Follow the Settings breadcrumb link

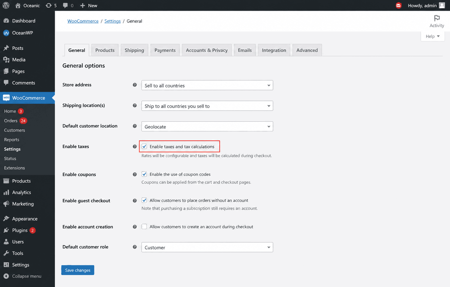pyautogui.click(x=112, y=21)
